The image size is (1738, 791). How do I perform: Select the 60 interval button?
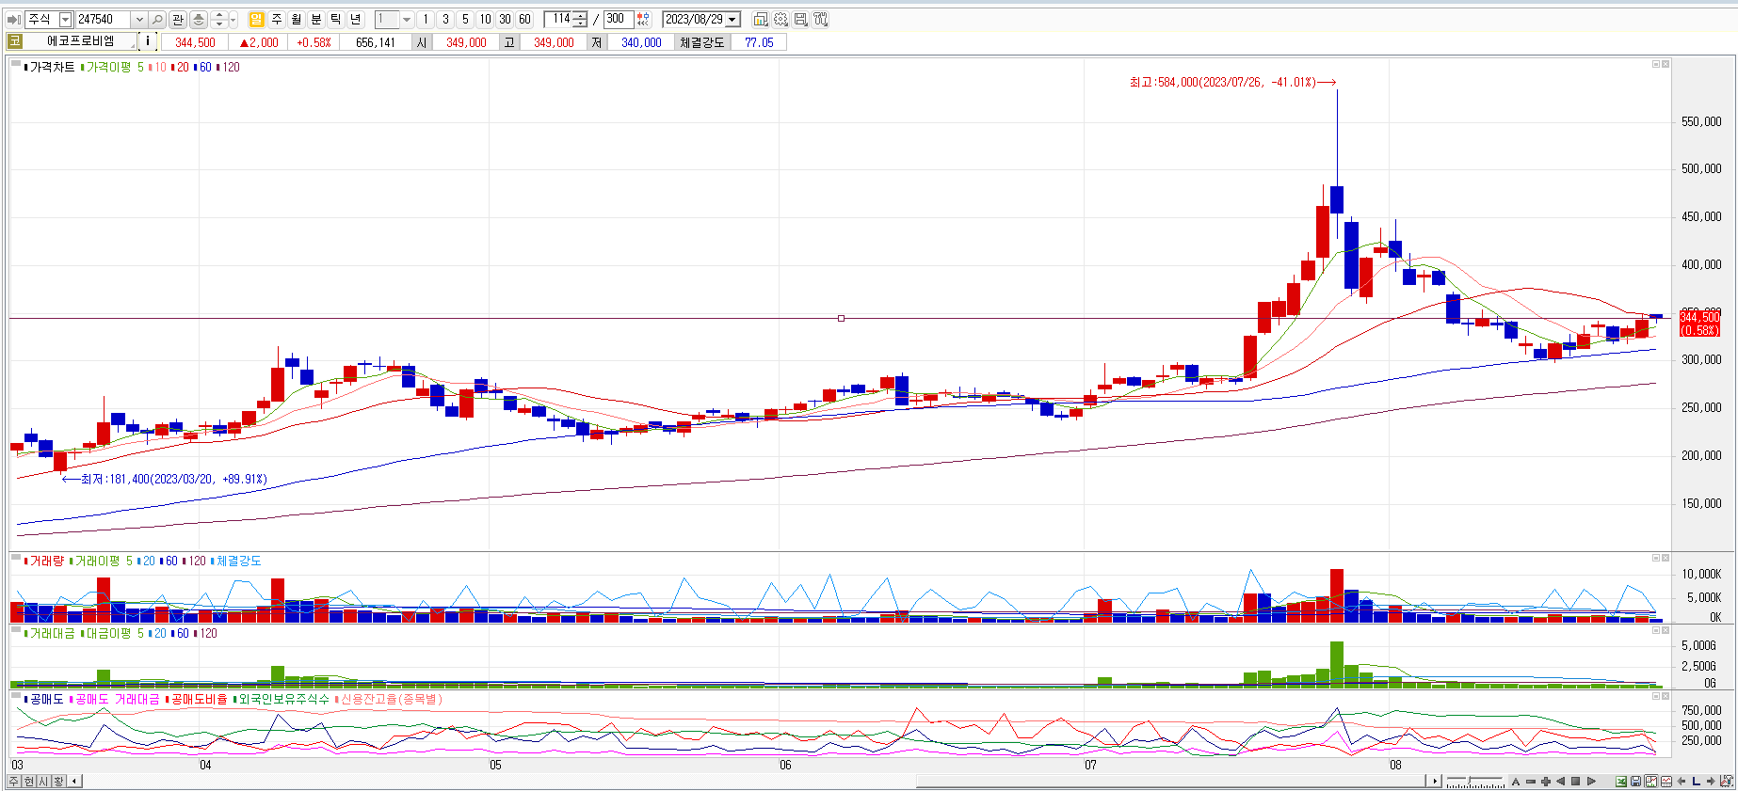[x=524, y=19]
